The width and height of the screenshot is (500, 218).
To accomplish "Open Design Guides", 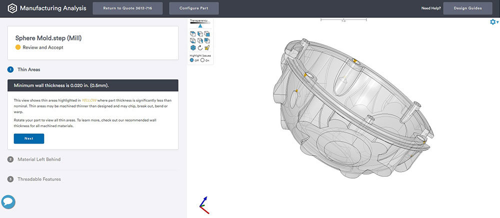I will [x=468, y=8].
